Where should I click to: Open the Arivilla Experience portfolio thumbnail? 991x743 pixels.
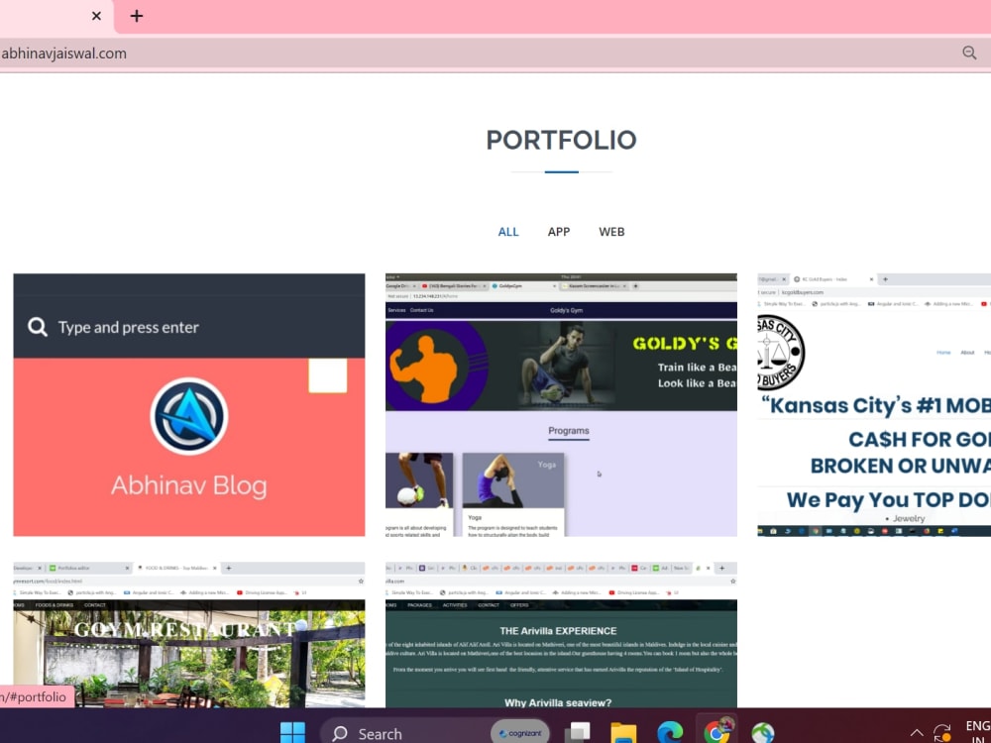pos(561,634)
